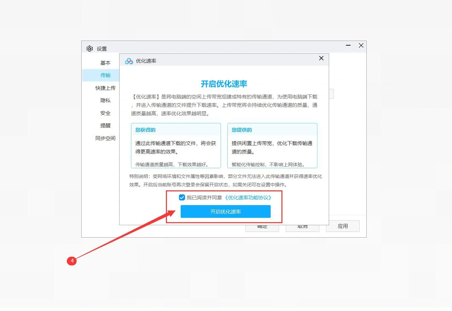
Task: Close the 优化速率 dialog
Action: [321, 58]
